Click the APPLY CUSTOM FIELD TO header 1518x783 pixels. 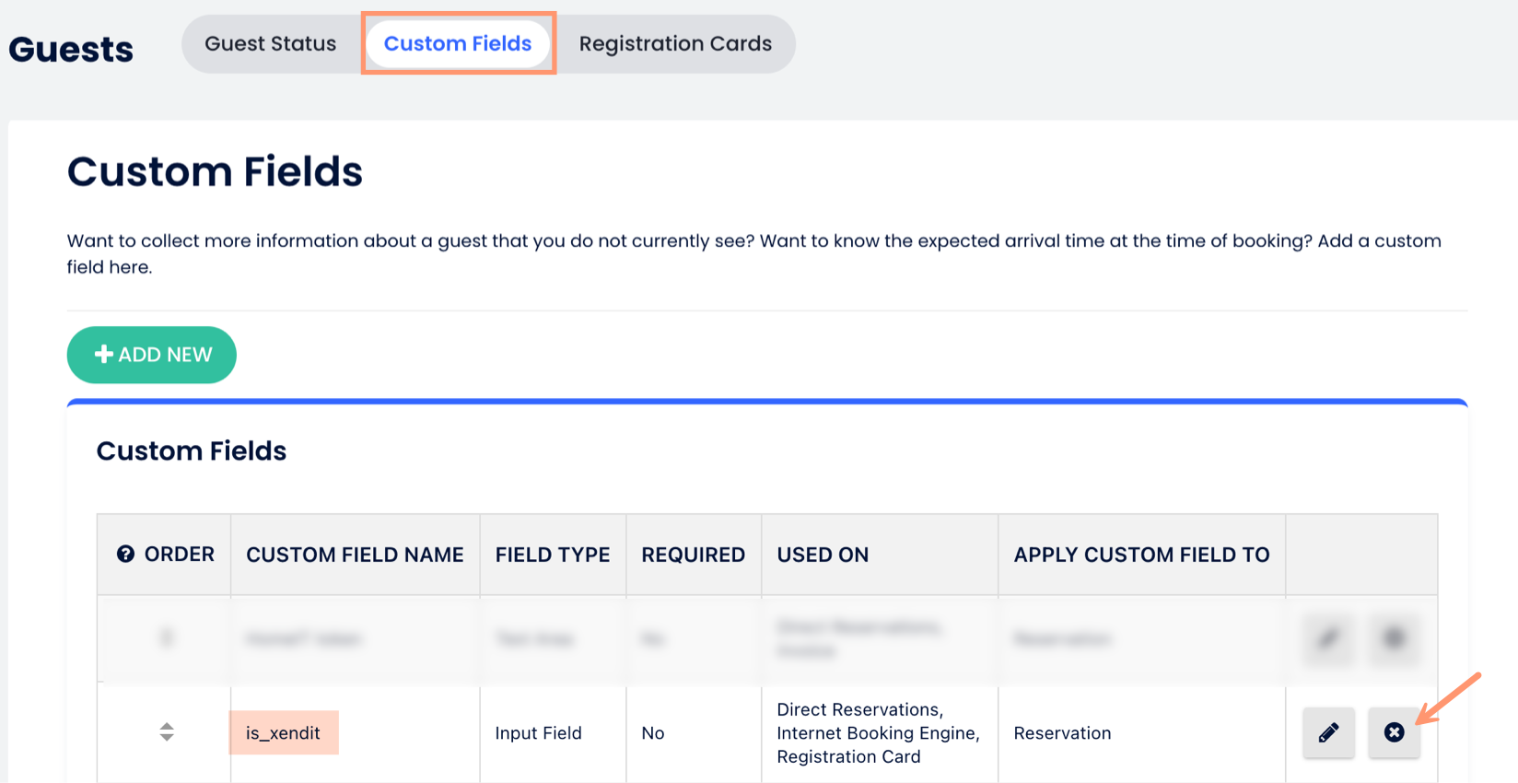[x=1141, y=555]
